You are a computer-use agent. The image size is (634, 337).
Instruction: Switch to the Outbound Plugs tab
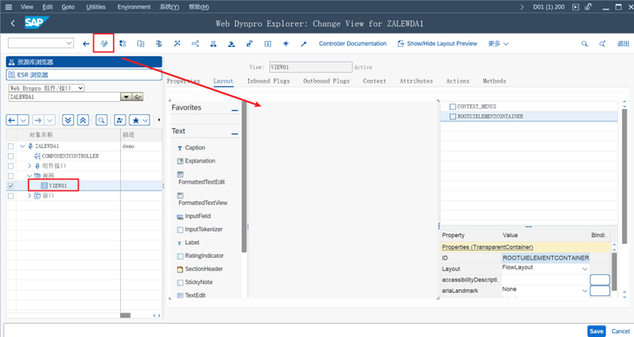(x=326, y=81)
